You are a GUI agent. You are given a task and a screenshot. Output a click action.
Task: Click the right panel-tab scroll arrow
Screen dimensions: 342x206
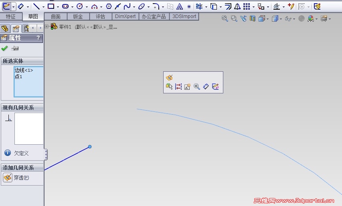click(40, 28)
